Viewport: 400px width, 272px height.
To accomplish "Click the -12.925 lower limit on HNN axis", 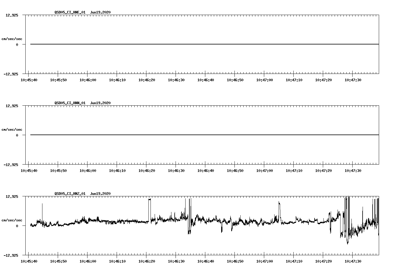I will click(x=11, y=165).
